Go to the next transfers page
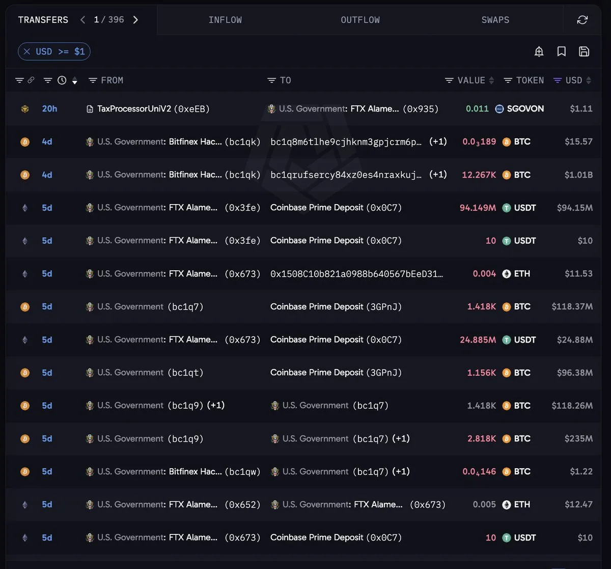Viewport: 611px width, 569px height. pyautogui.click(x=135, y=20)
